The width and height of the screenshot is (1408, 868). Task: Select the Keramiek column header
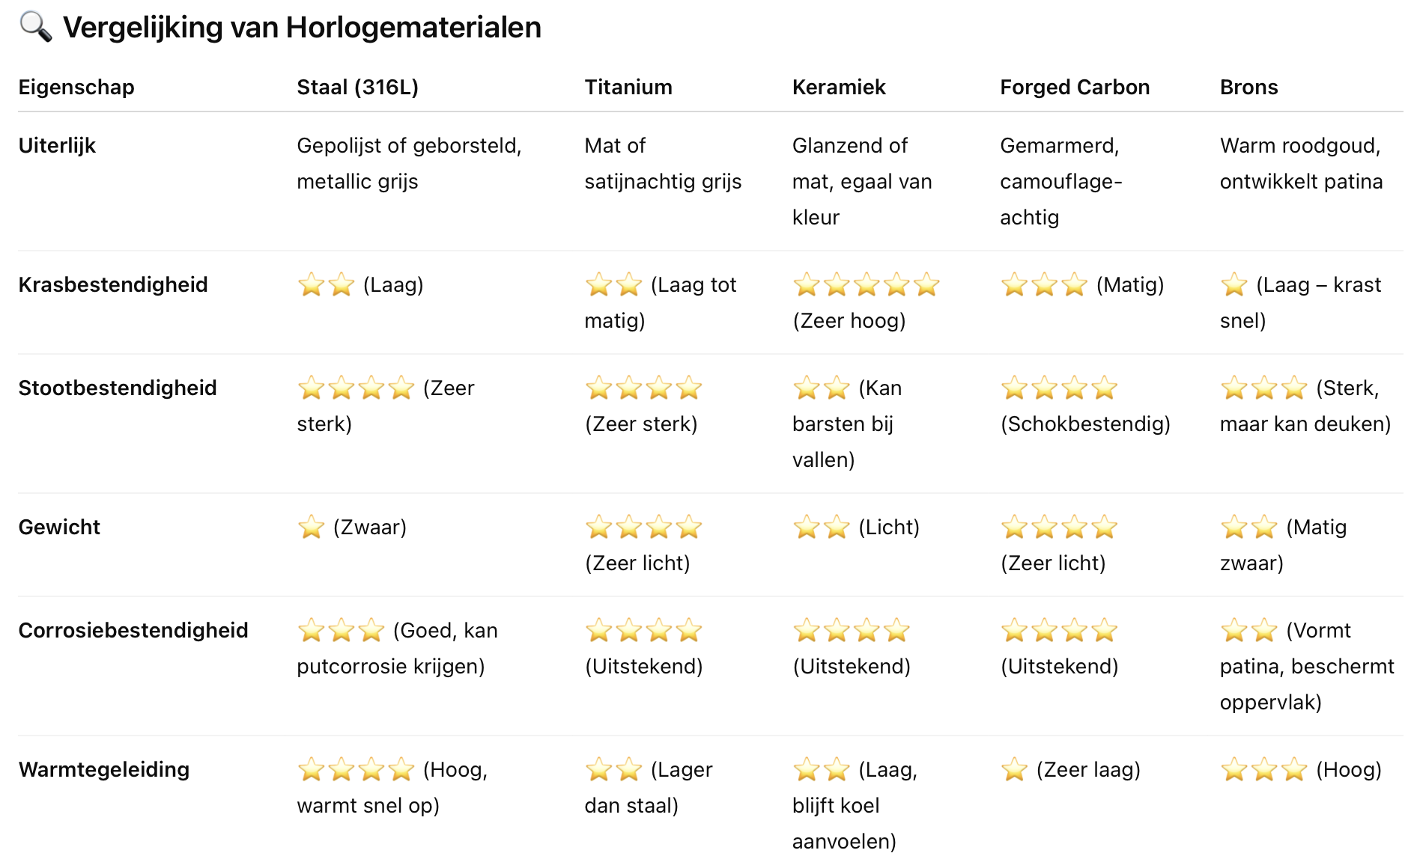coord(839,88)
